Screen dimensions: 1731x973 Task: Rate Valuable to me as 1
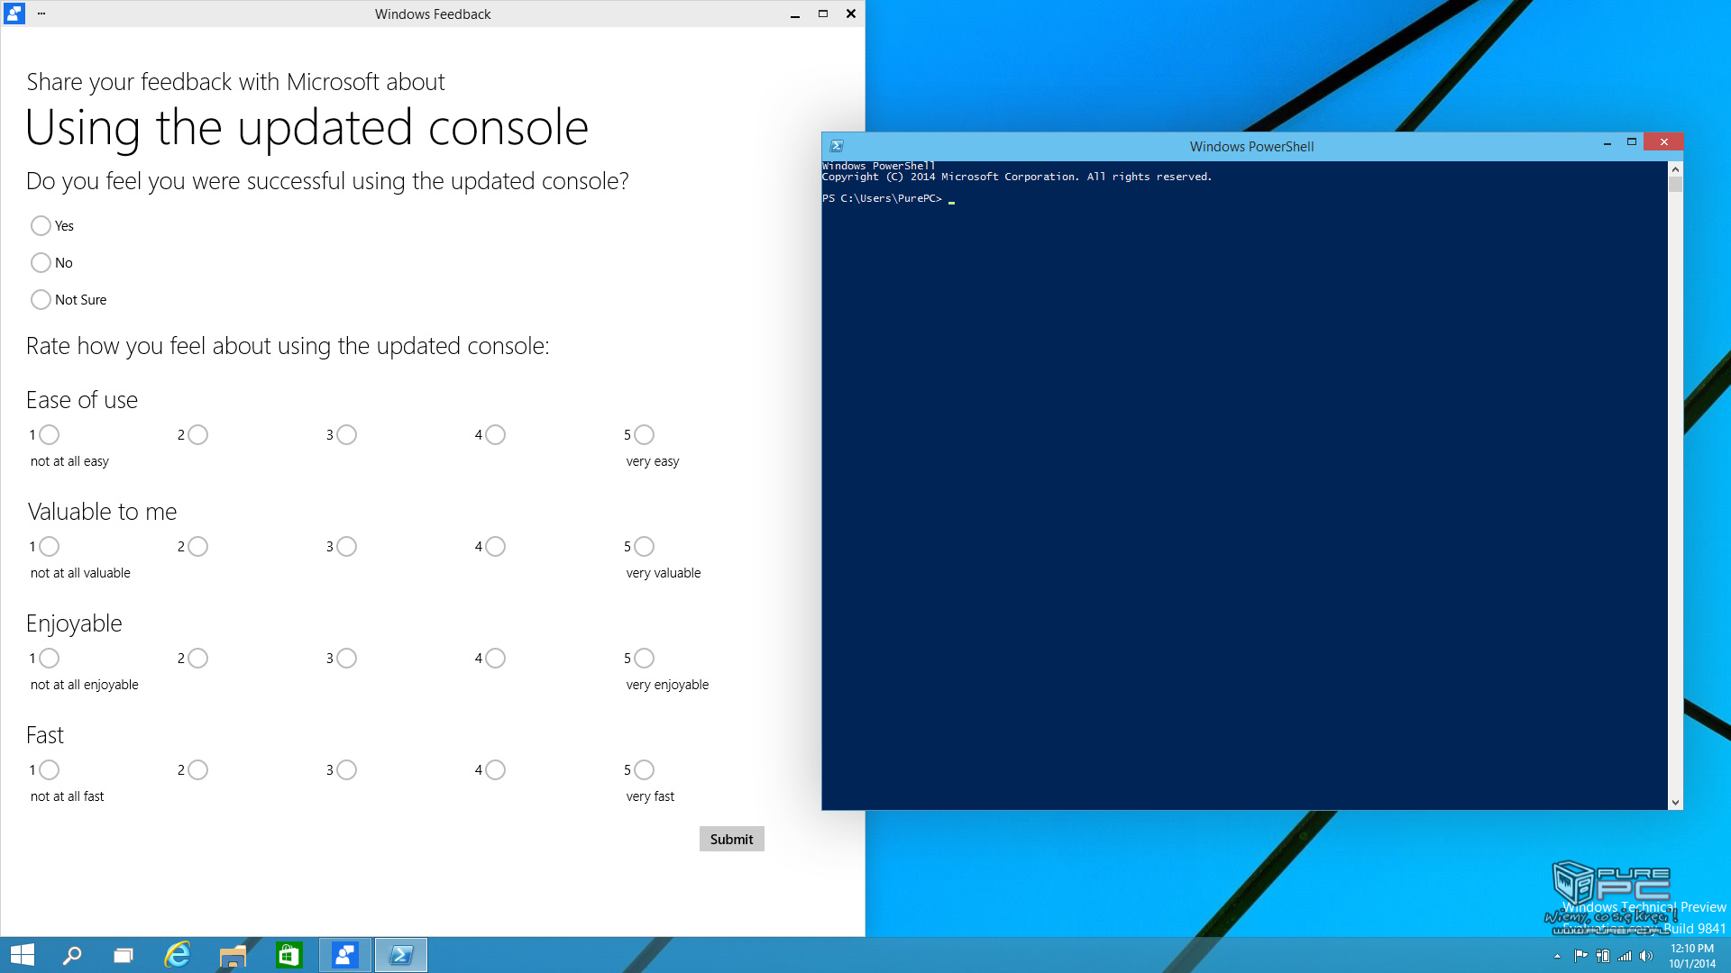pyautogui.click(x=50, y=546)
